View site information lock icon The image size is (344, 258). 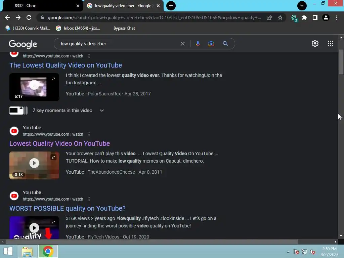[42, 17]
